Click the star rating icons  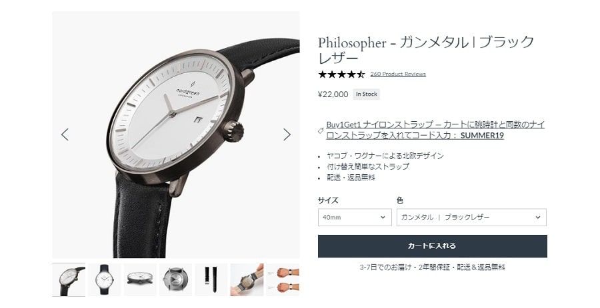point(341,74)
